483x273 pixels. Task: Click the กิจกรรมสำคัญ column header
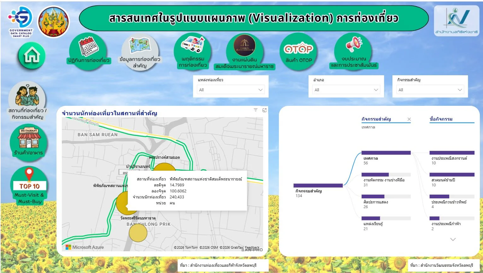[376, 119]
